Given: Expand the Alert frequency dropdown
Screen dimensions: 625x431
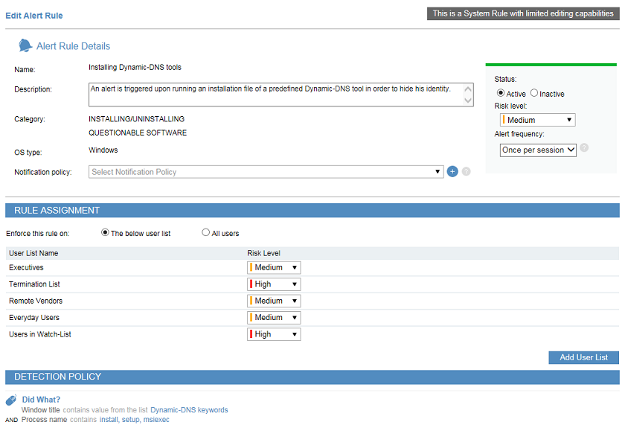Looking at the screenshot, I should 538,150.
